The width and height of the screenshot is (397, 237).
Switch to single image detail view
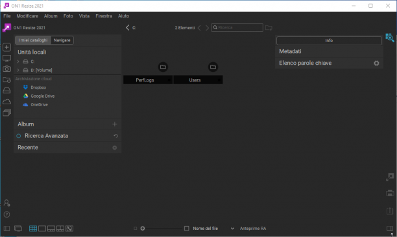coord(42,229)
